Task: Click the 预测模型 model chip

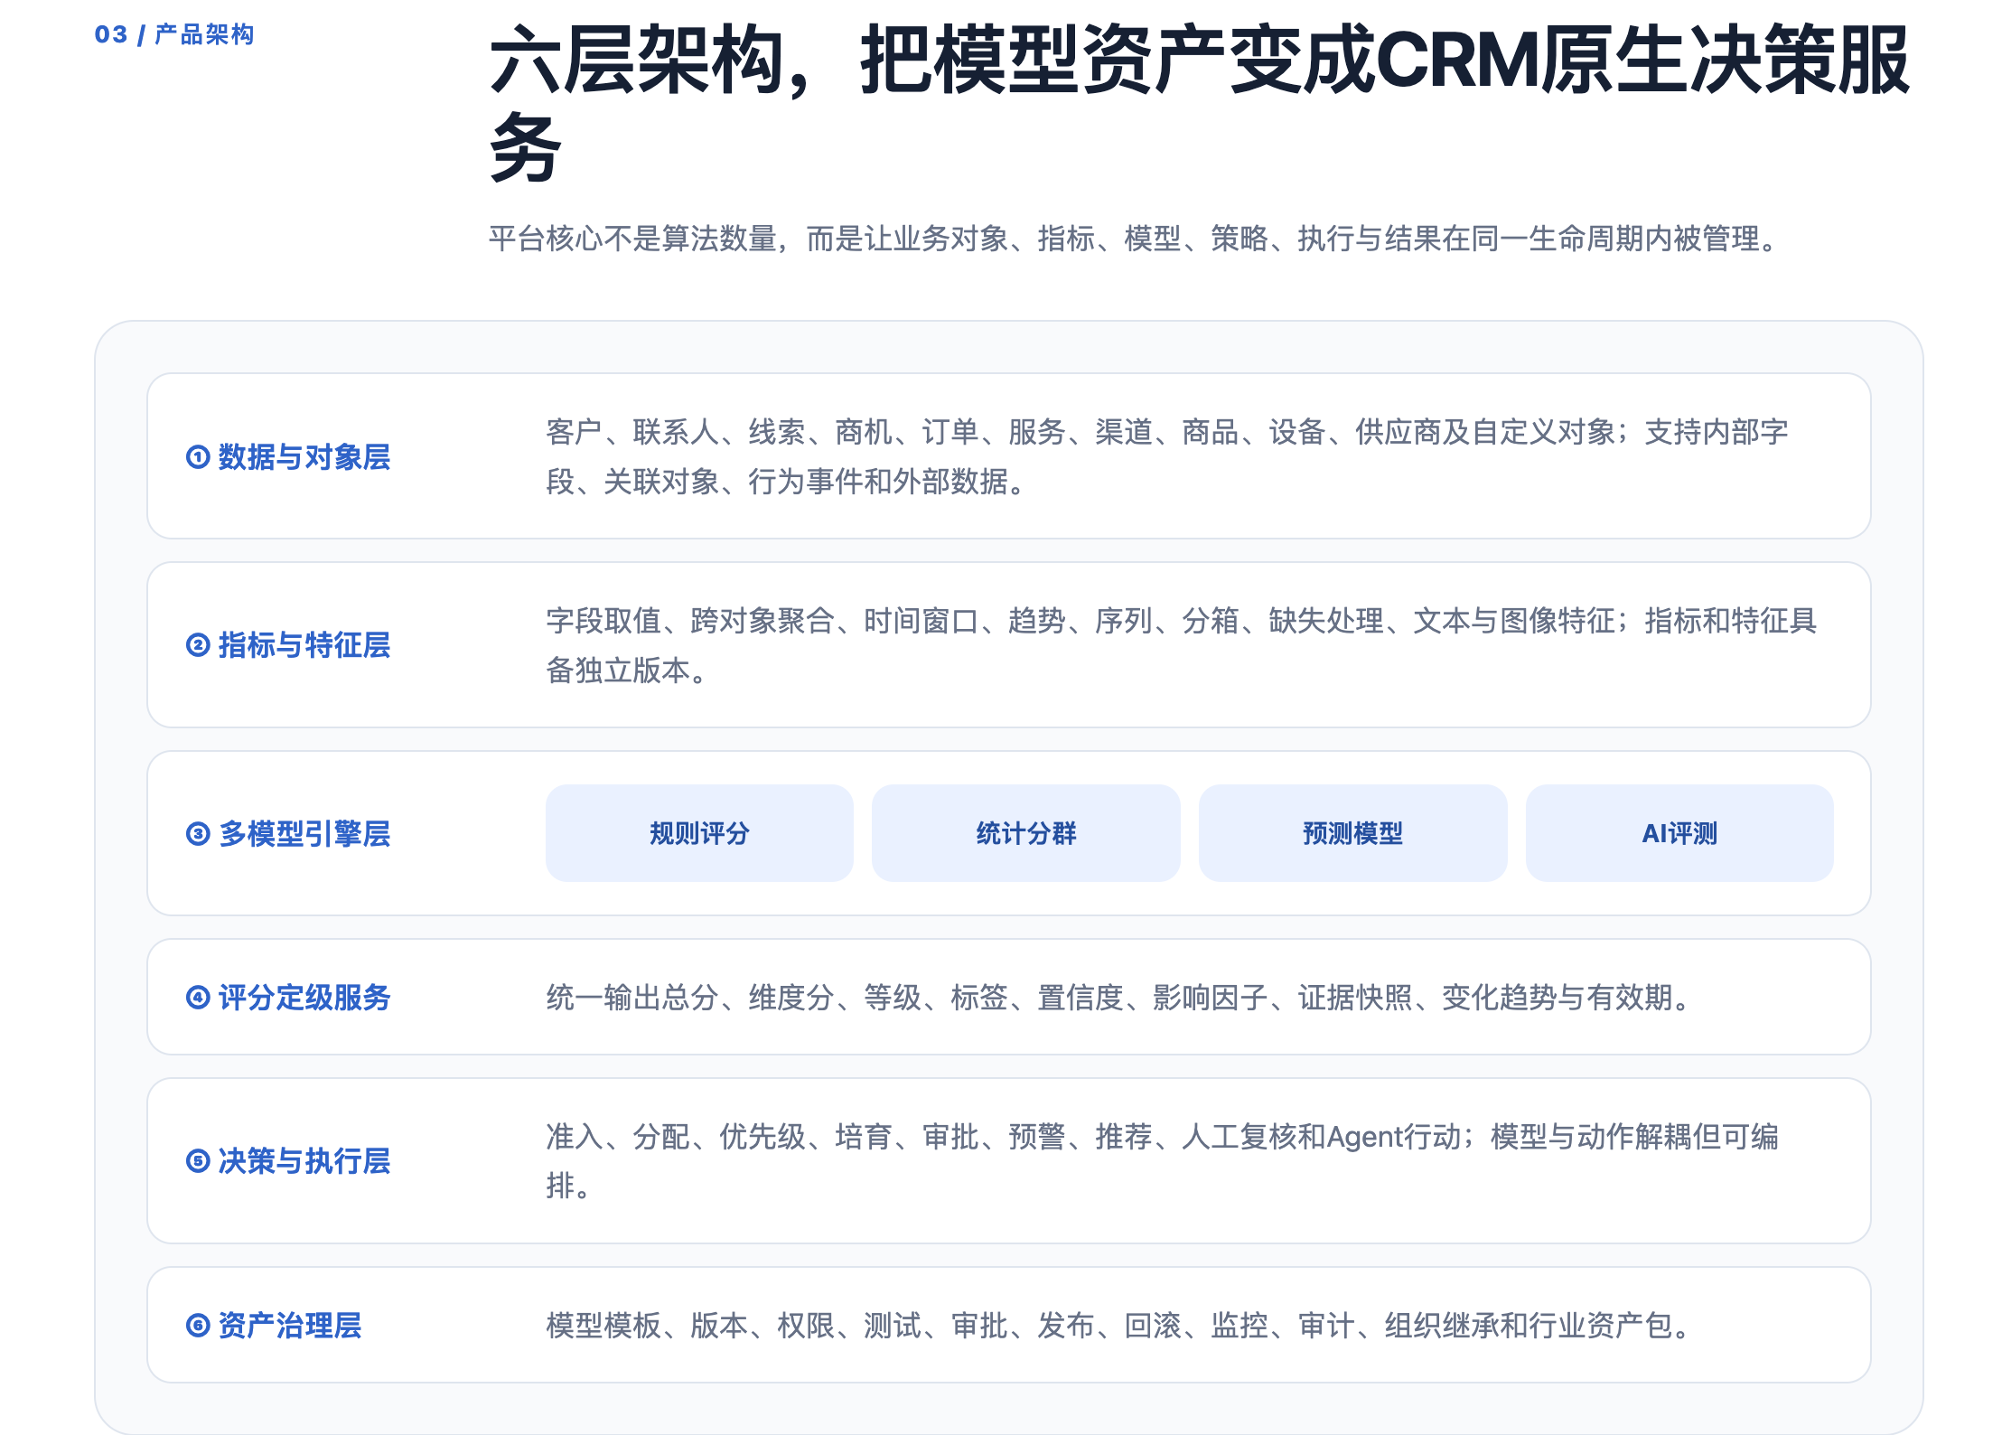Action: coord(1352,833)
